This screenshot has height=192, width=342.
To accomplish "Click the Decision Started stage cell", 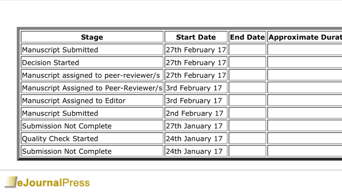I will 92,63.
